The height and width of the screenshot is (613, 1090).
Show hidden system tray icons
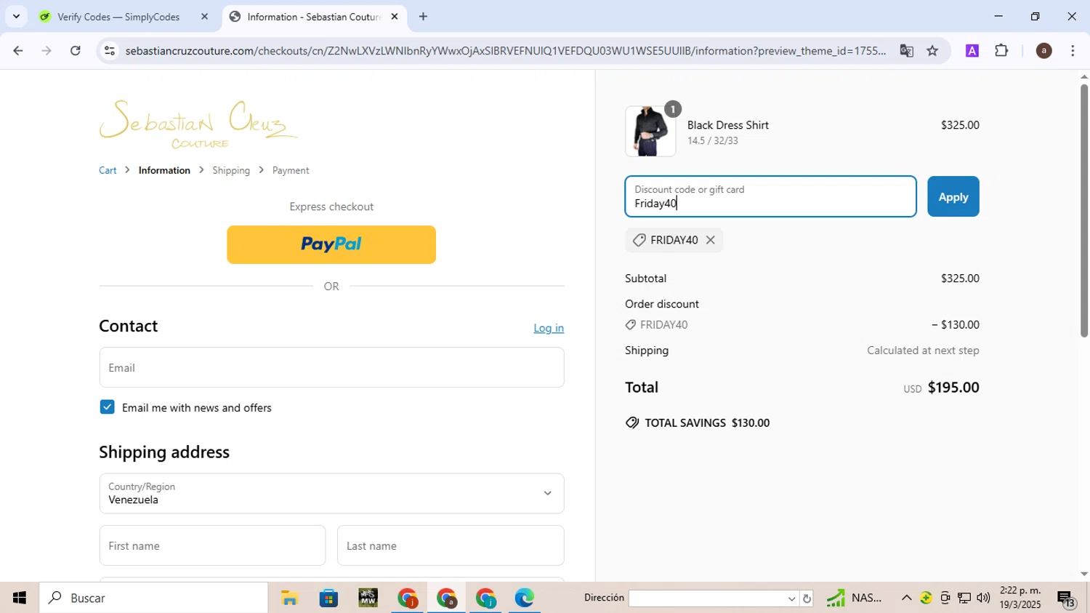click(906, 598)
